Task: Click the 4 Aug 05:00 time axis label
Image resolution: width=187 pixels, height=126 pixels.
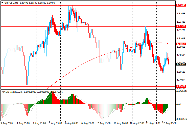Action: pos(23,123)
